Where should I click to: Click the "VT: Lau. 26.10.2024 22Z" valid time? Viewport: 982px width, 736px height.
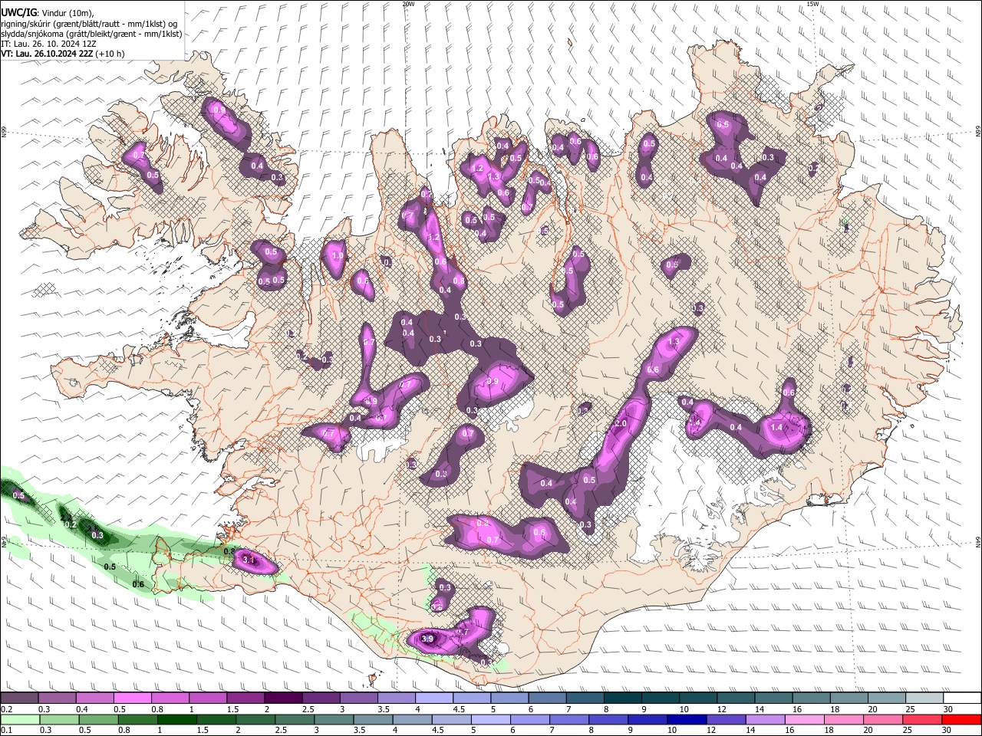tap(47, 54)
